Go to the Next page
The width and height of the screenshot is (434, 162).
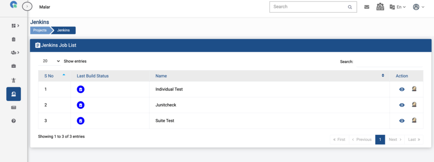(395, 140)
